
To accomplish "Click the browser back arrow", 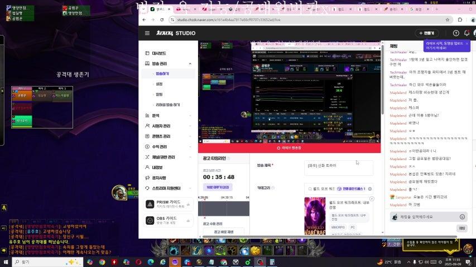I will (x=144, y=19).
